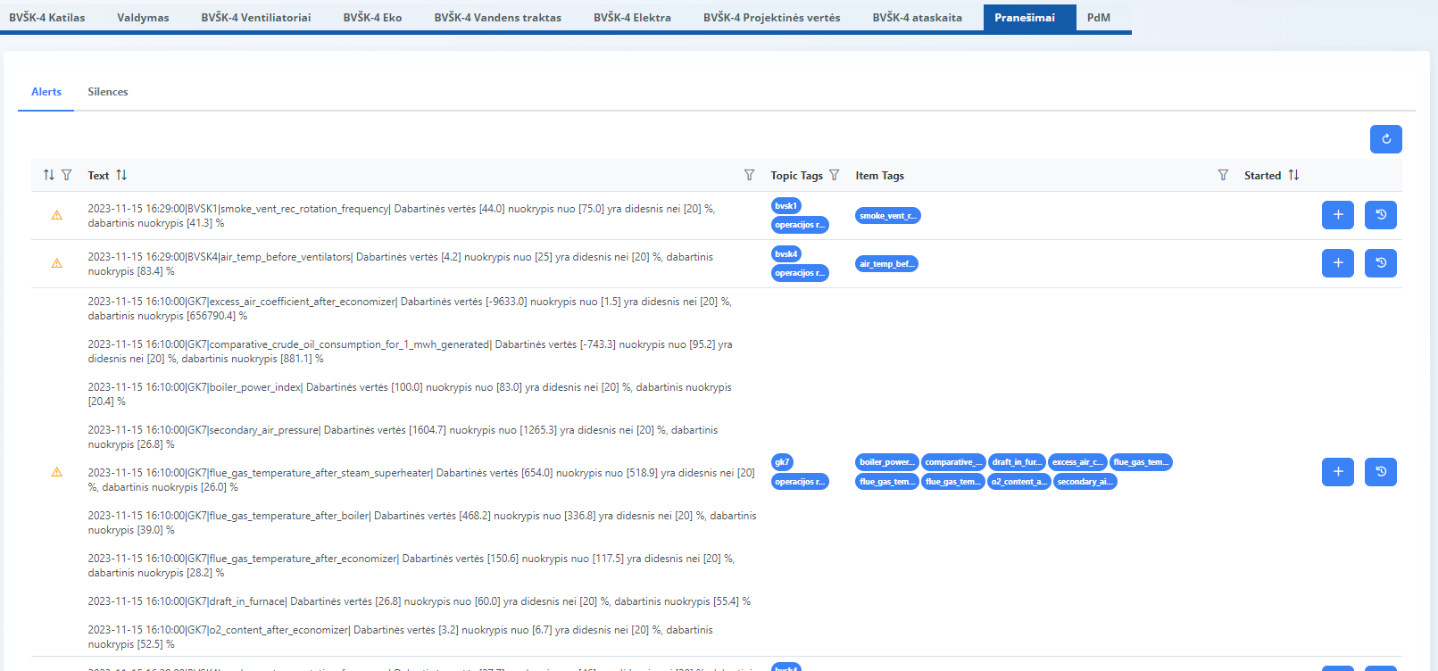Image resolution: width=1438 pixels, height=671 pixels.
Task: Click plus button for smoke_vent_rec_rotation_frequency alert
Action: point(1337,215)
